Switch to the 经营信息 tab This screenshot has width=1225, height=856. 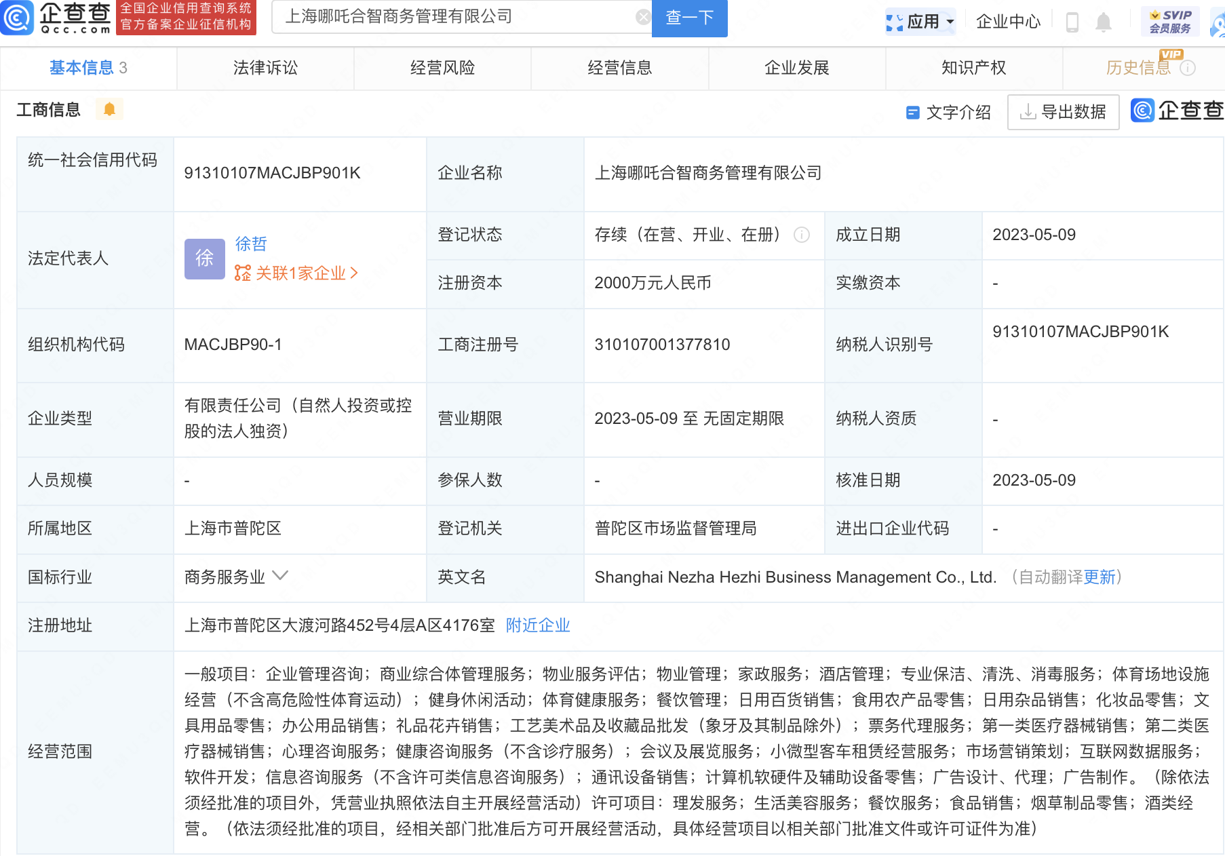click(619, 68)
